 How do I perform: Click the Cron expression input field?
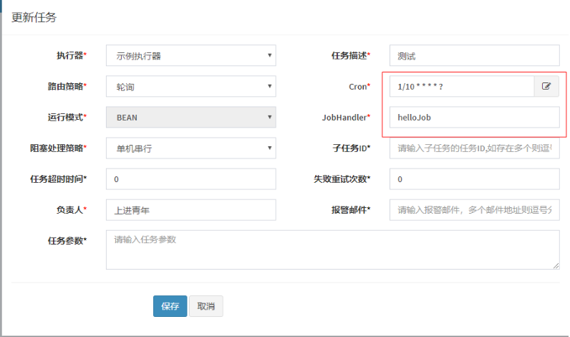tap(462, 86)
